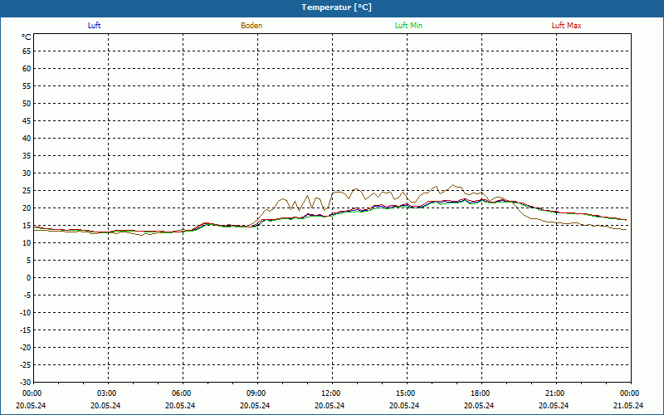This screenshot has height=415, width=664.
Task: Click the 21:00 time axis label
Action: coord(555,393)
